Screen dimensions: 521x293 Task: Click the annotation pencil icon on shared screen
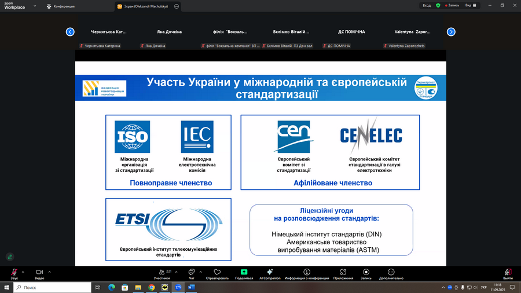pos(10,257)
